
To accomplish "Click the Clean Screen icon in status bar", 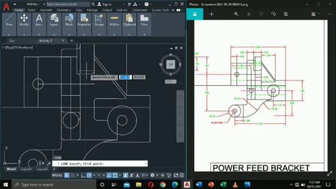I will 176,175.
